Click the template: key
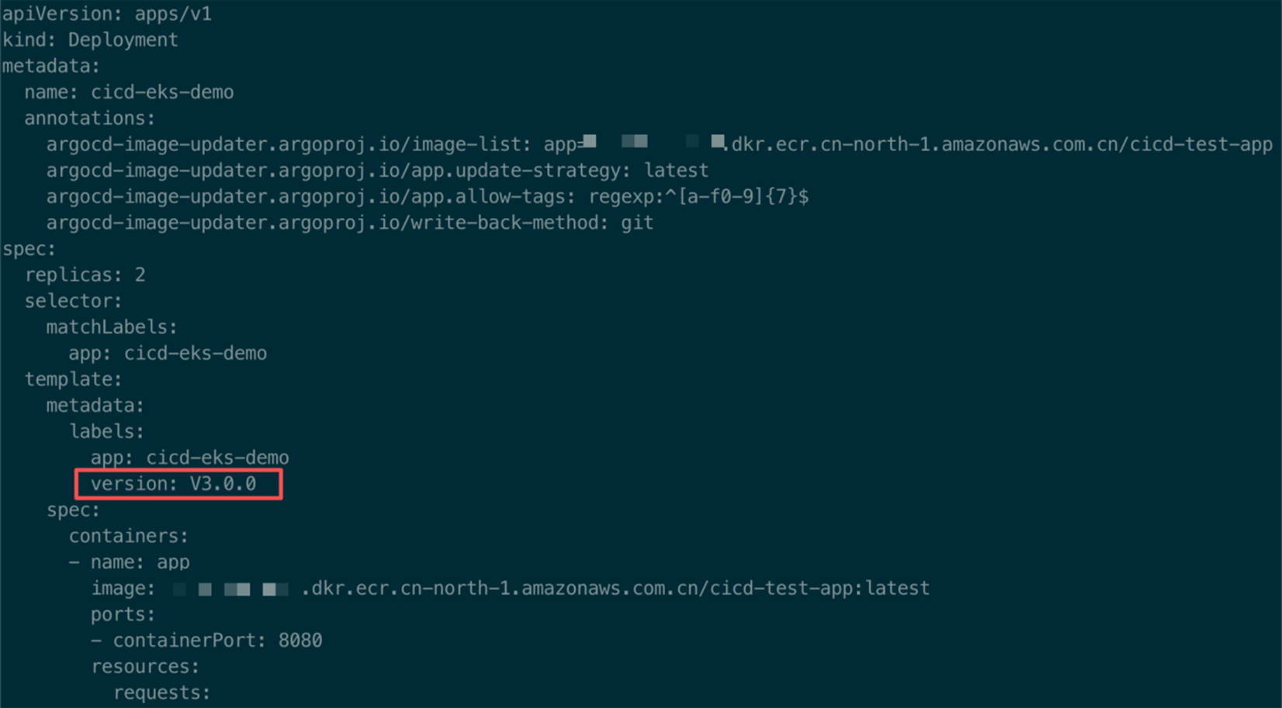1282x708 pixels. pyautogui.click(x=73, y=379)
